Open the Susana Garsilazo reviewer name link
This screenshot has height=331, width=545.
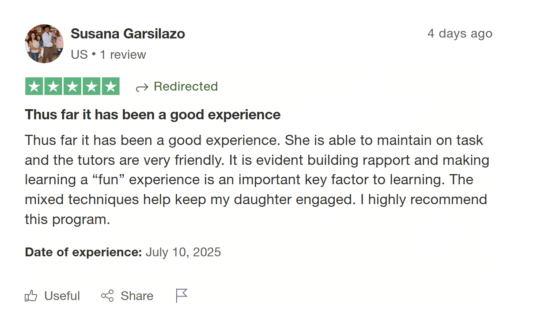pos(128,34)
